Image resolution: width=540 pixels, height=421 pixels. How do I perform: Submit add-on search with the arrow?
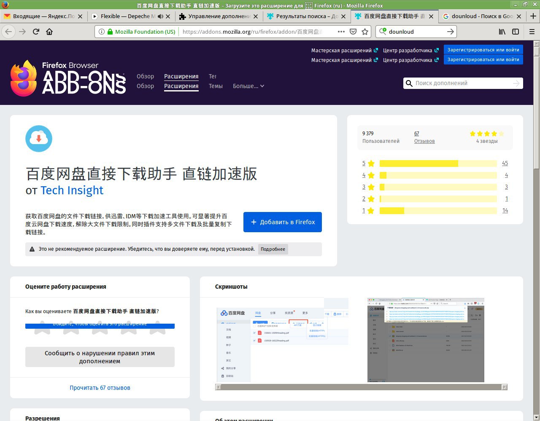pos(516,83)
